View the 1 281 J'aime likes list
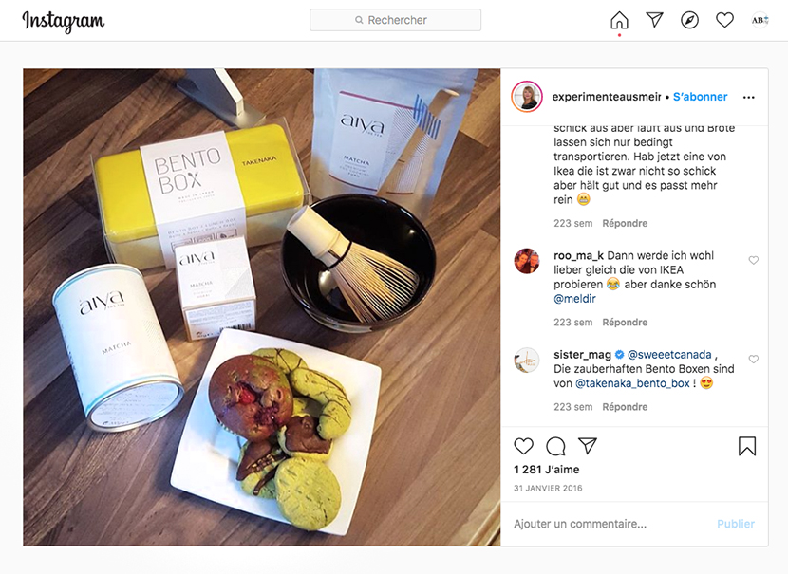Image resolution: width=788 pixels, height=574 pixels. click(546, 470)
